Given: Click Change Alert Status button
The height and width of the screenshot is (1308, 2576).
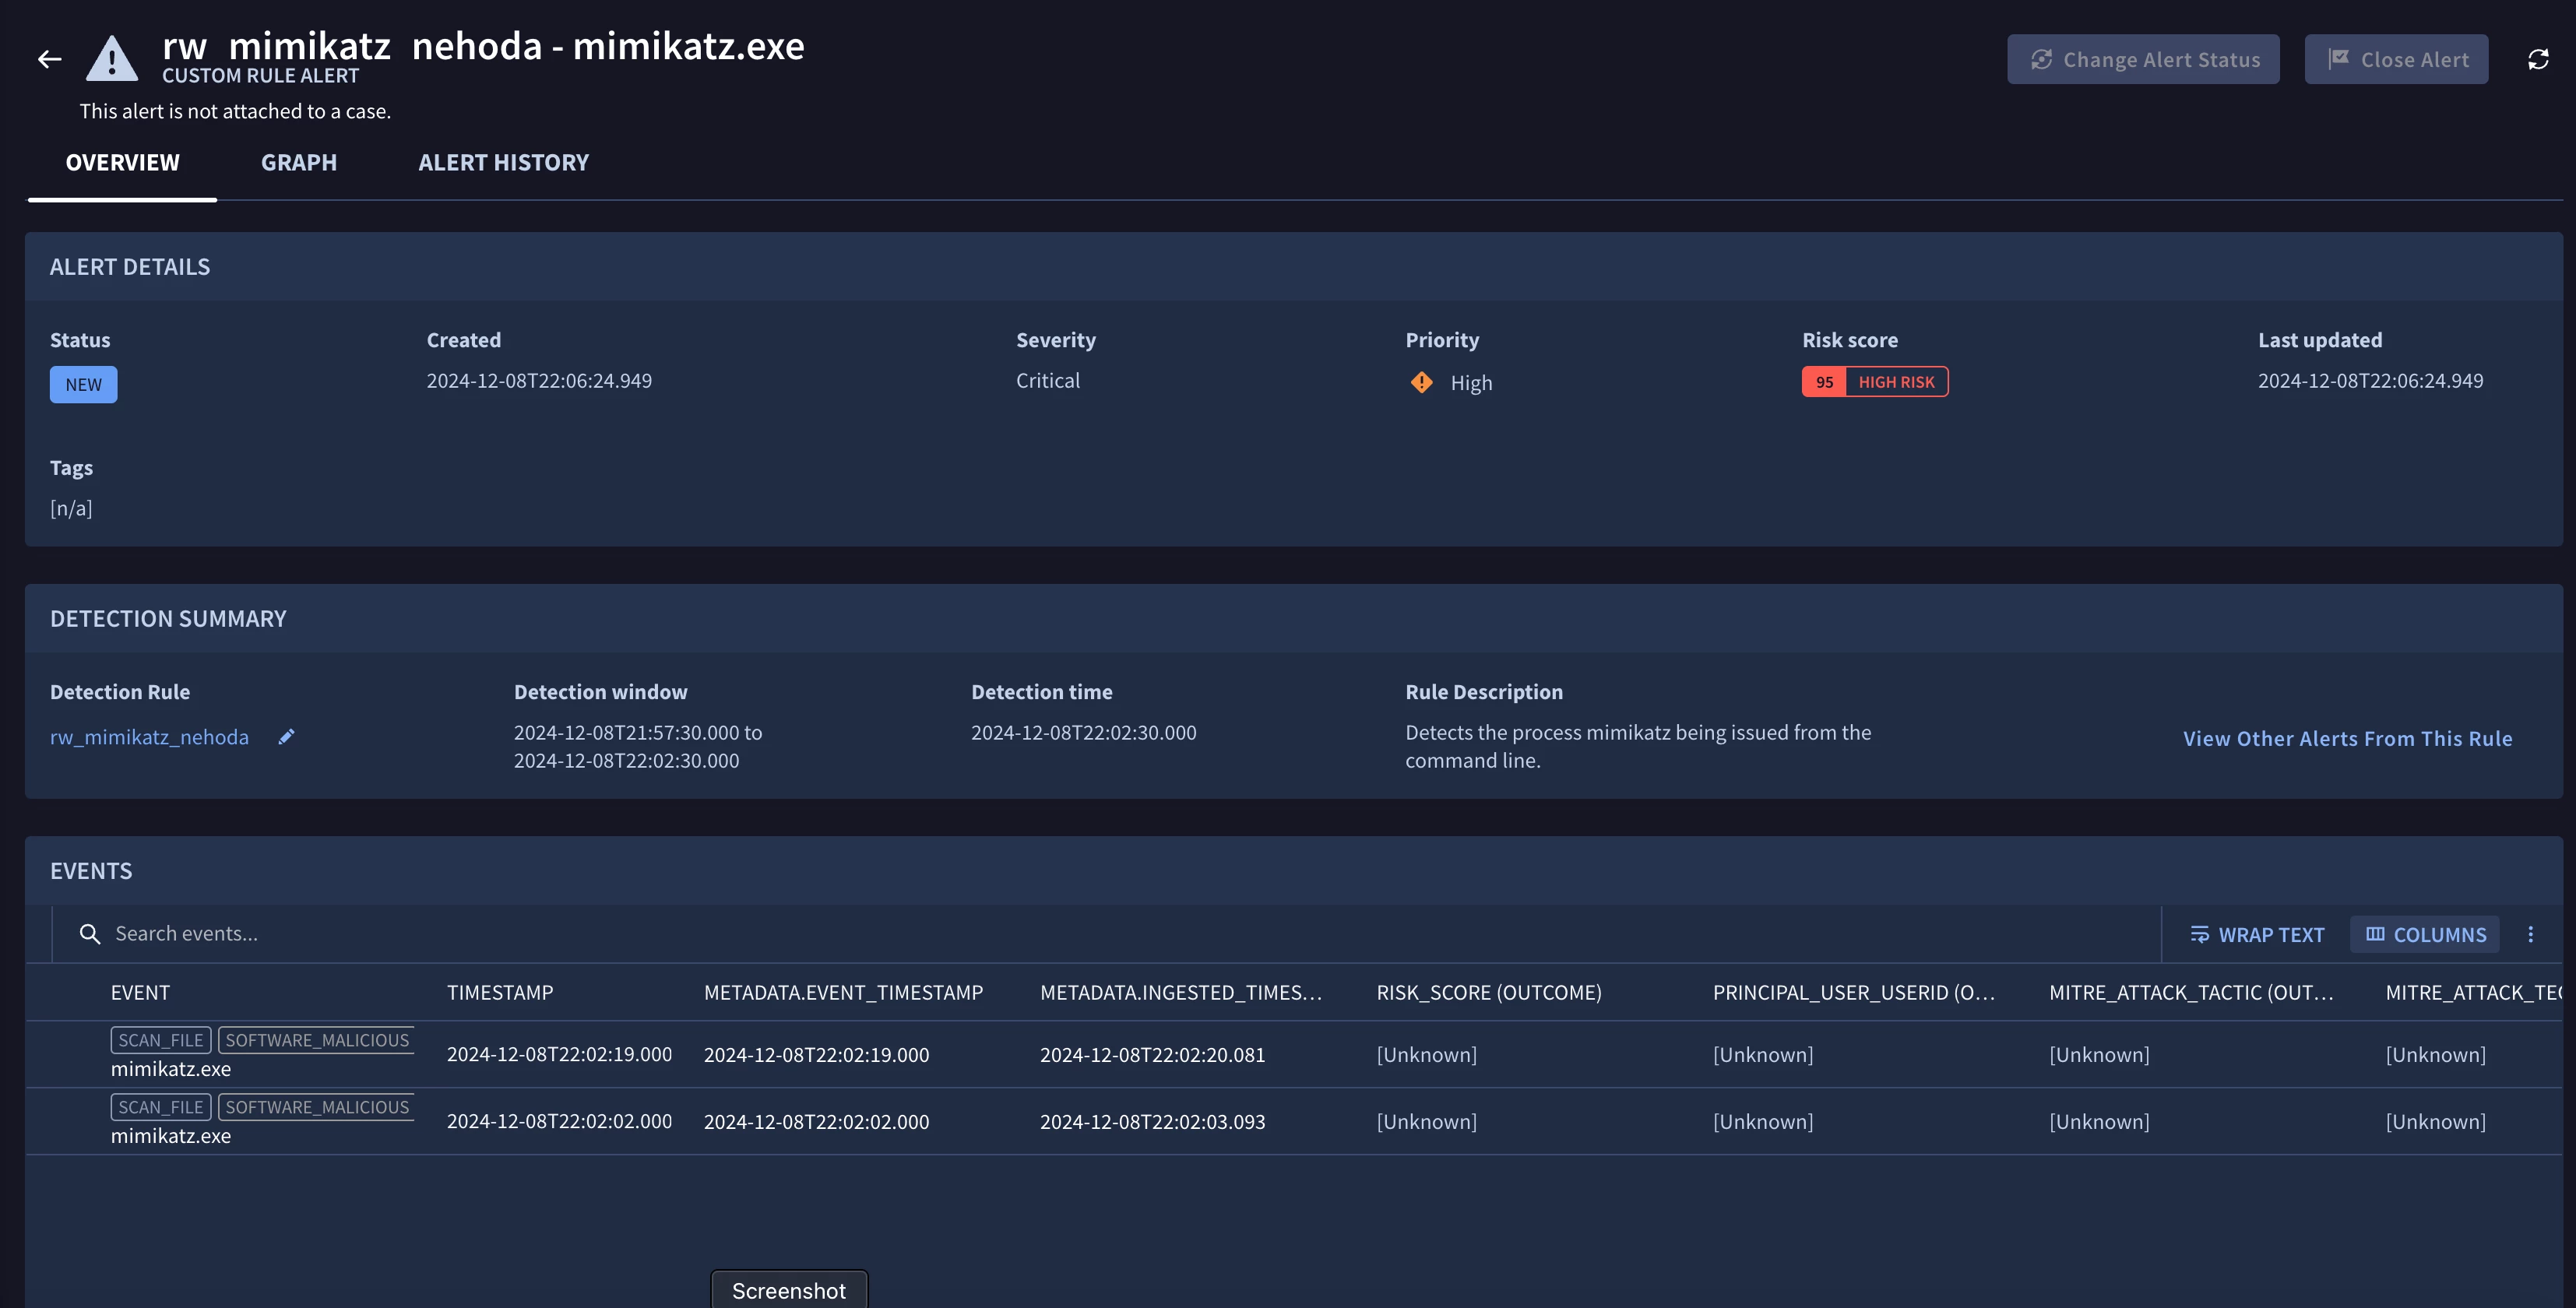Looking at the screenshot, I should tap(2143, 59).
